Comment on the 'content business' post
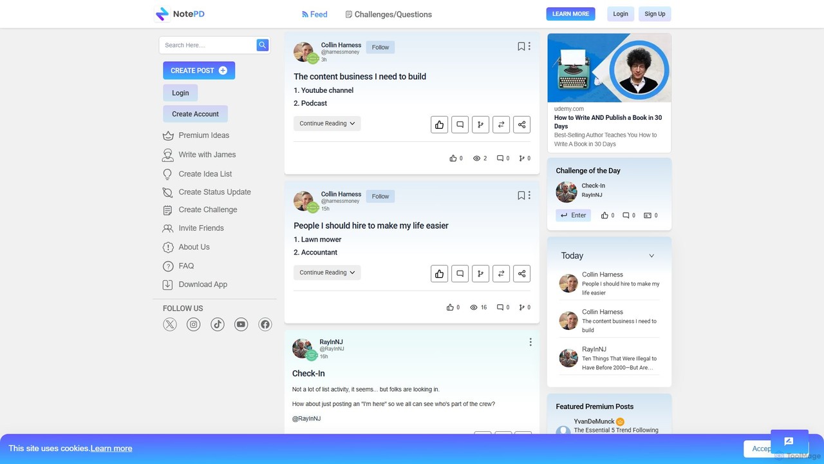 tap(460, 124)
